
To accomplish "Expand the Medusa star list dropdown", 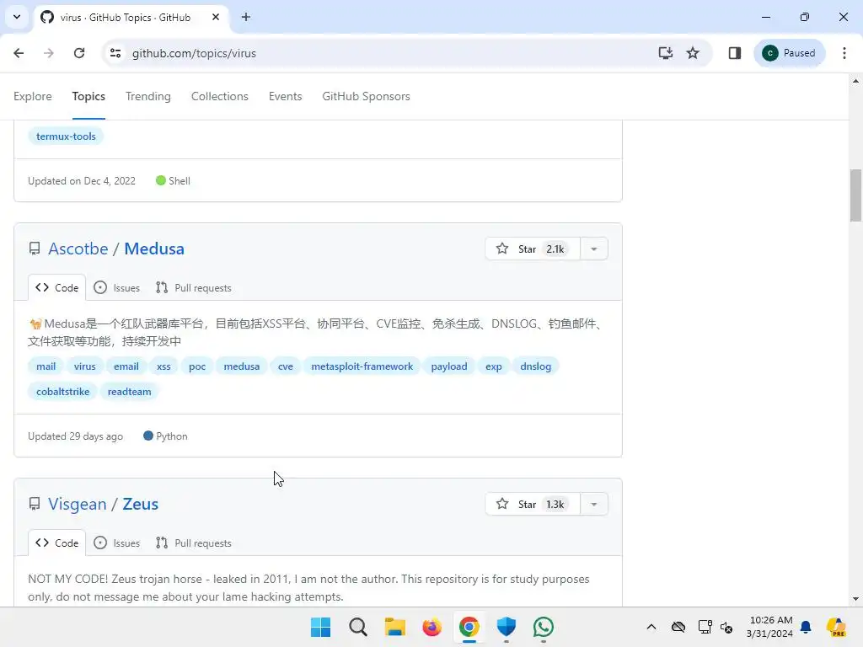I will [x=594, y=249].
